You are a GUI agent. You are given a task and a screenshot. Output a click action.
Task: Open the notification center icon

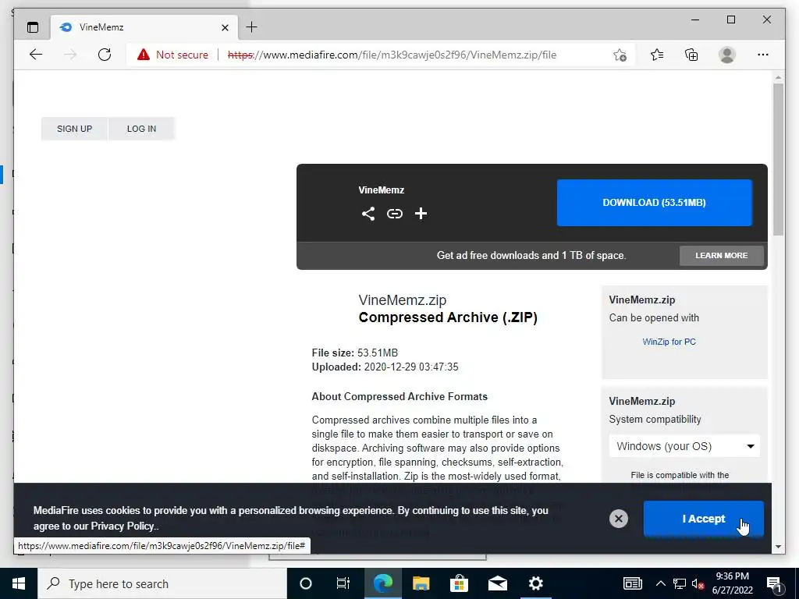(774, 584)
